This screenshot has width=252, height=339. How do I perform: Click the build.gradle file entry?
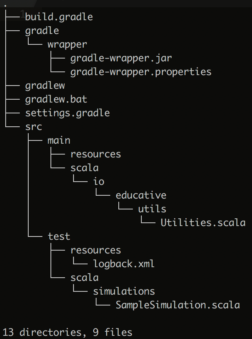click(59, 17)
